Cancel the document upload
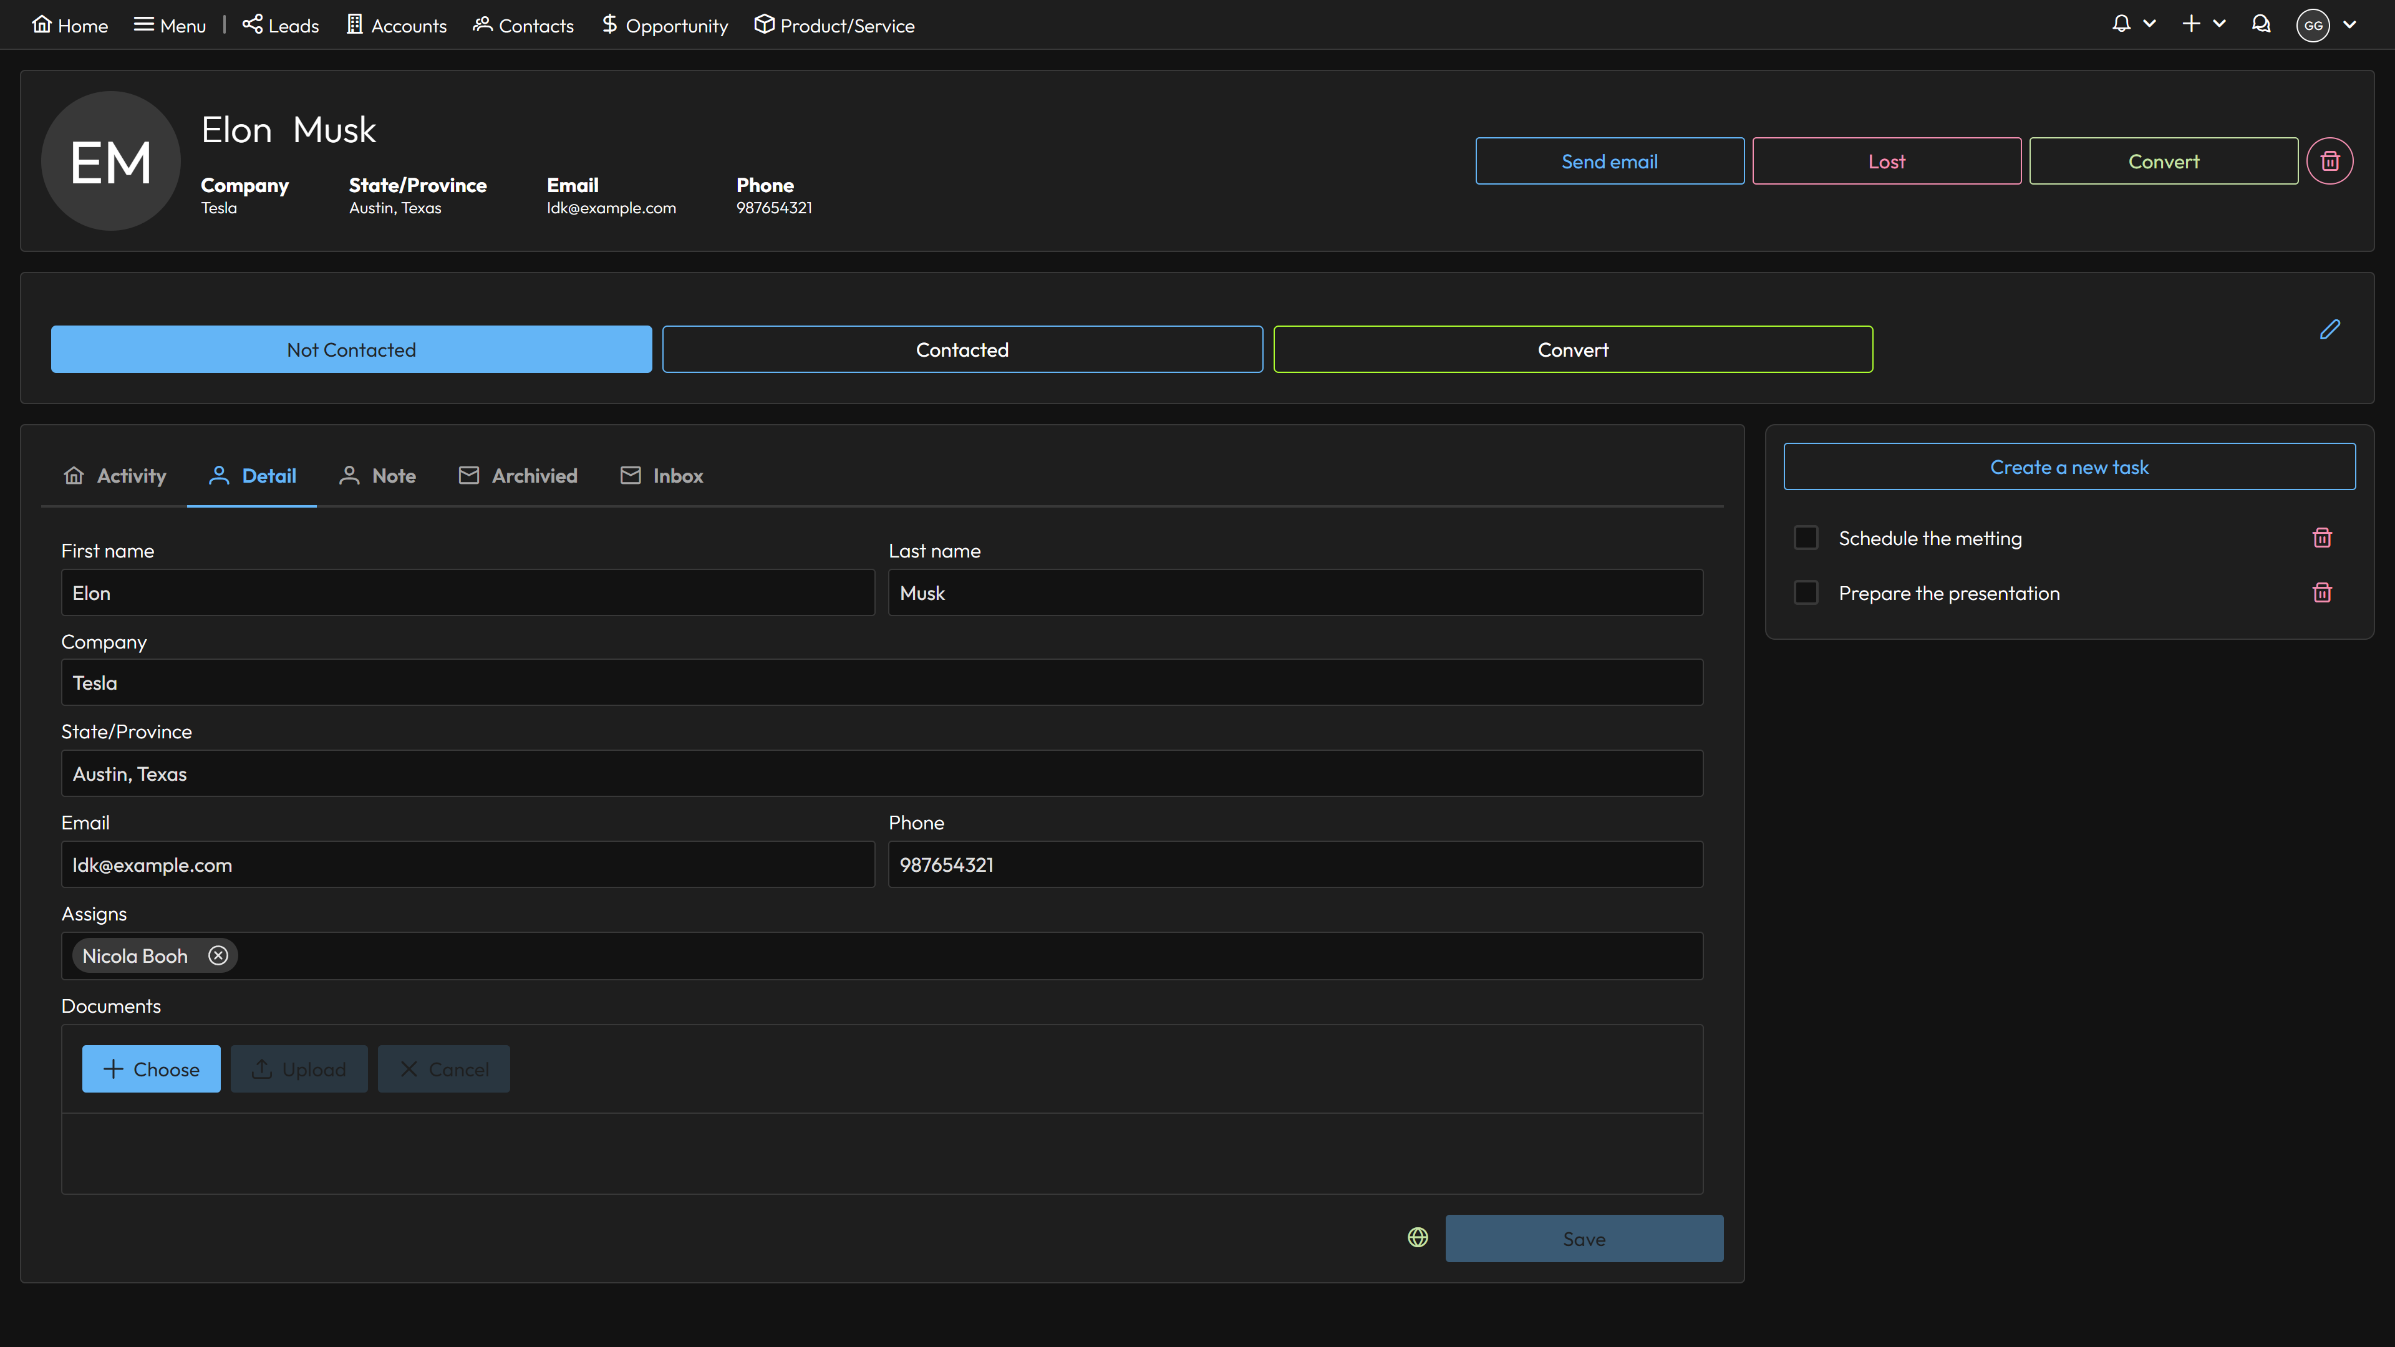 point(443,1069)
